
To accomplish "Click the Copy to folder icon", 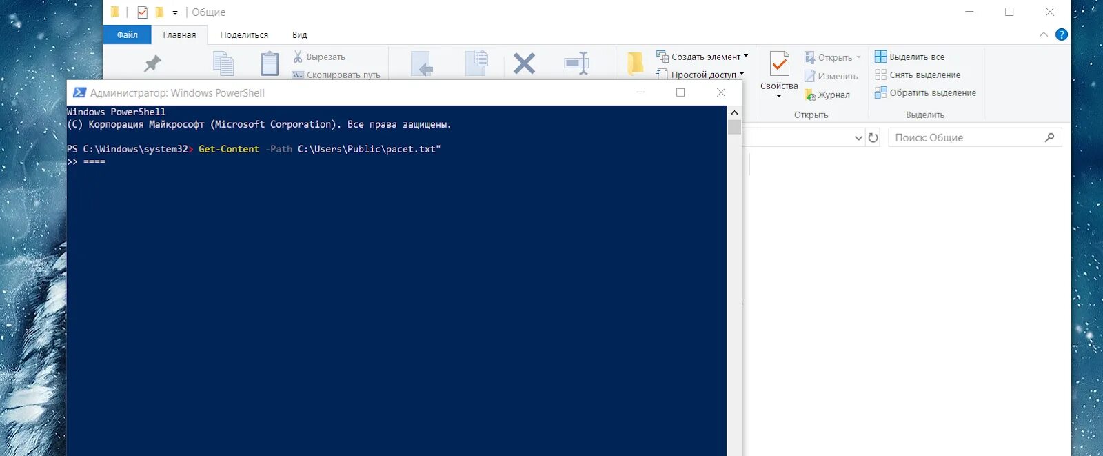I will 476,63.
